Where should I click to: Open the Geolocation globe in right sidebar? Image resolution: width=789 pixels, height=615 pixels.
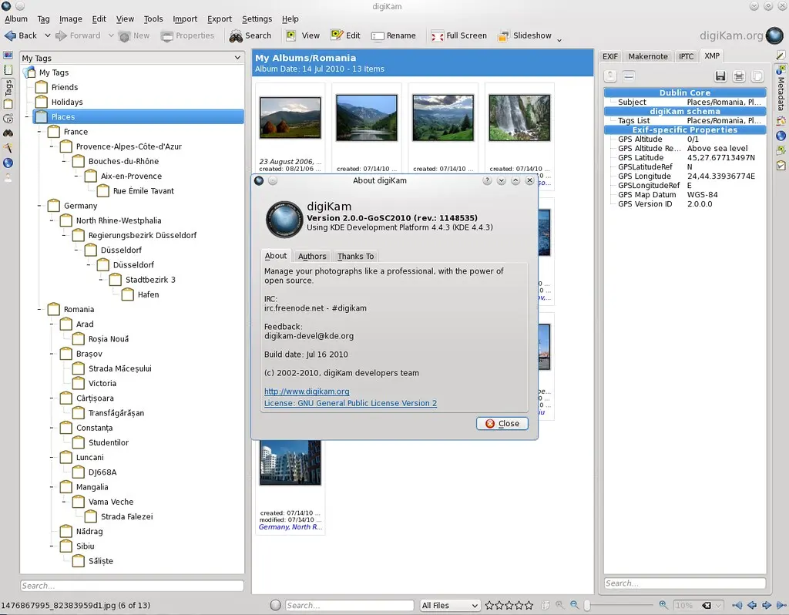781,136
